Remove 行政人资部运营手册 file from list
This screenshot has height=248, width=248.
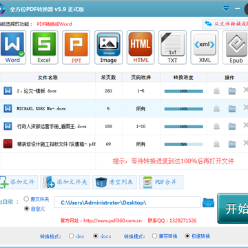point(245,125)
